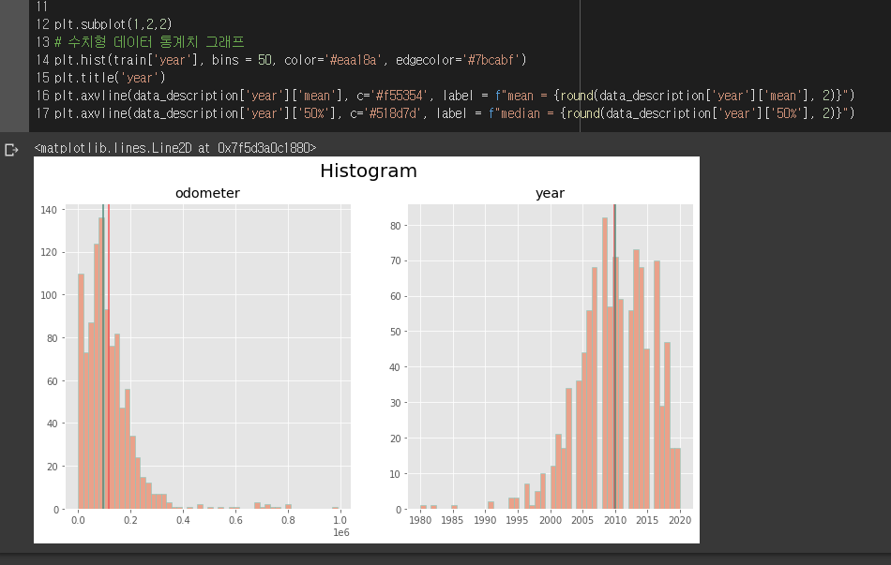Click the '#7bcabf' edgecolor string
The height and width of the screenshot is (565, 891).
coord(492,60)
